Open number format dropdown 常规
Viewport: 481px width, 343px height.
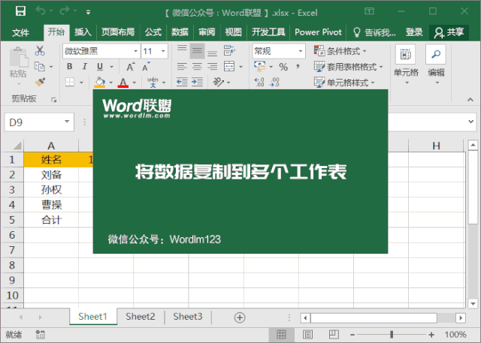[x=301, y=51]
